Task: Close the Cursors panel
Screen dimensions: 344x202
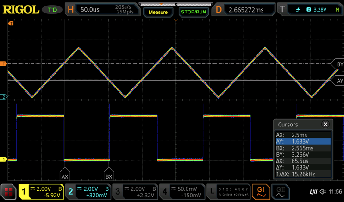Action: (x=325, y=124)
